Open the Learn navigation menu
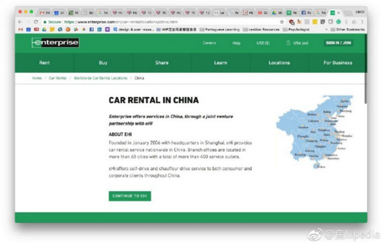 point(220,63)
